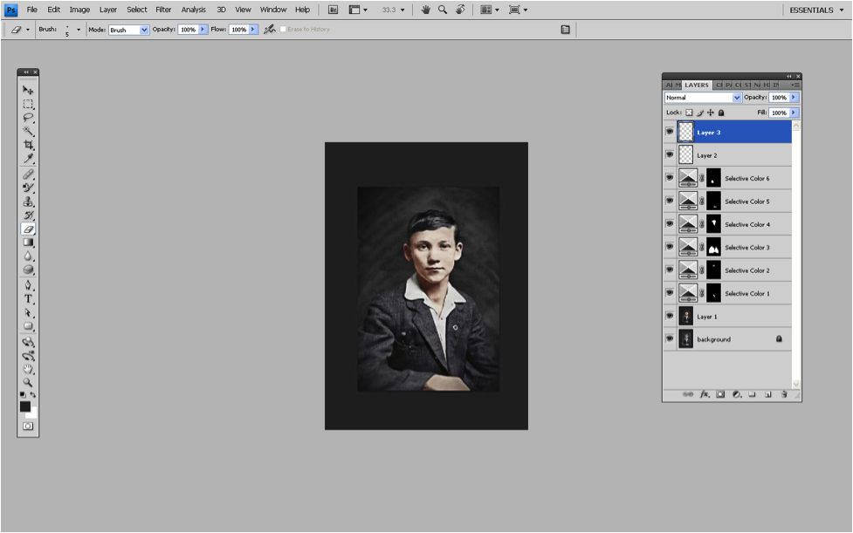Select the Gradient tool
The width and height of the screenshot is (853, 533).
pos(28,243)
